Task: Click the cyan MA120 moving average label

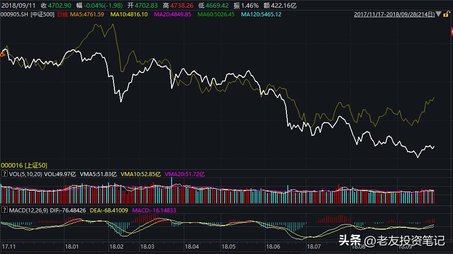Action: tap(261, 14)
